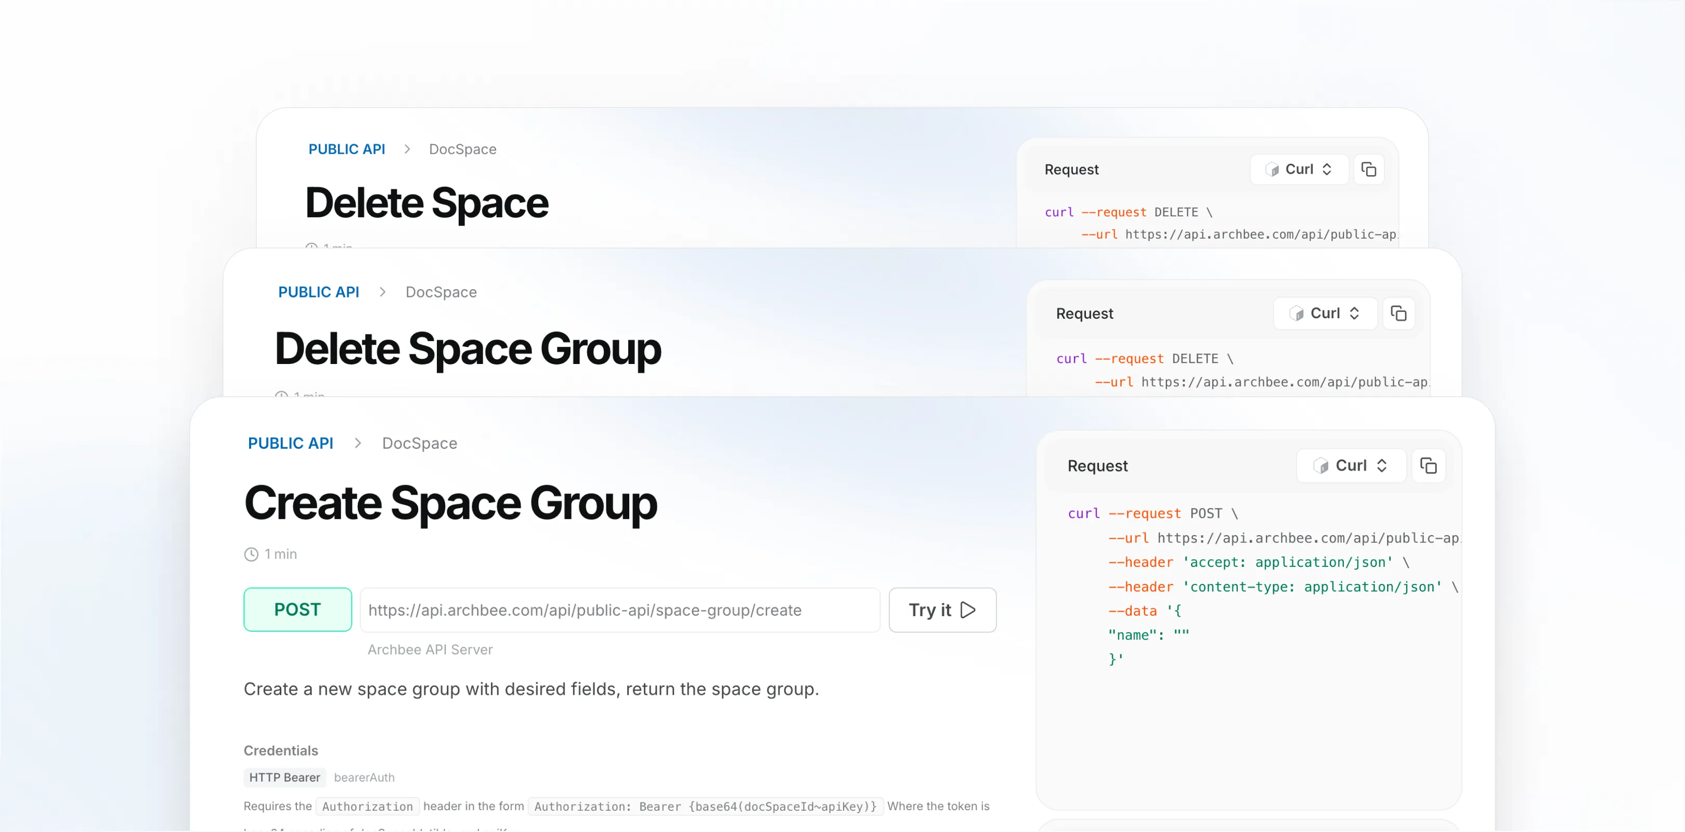
Task: Click the play icon in Try it button
Action: [968, 609]
